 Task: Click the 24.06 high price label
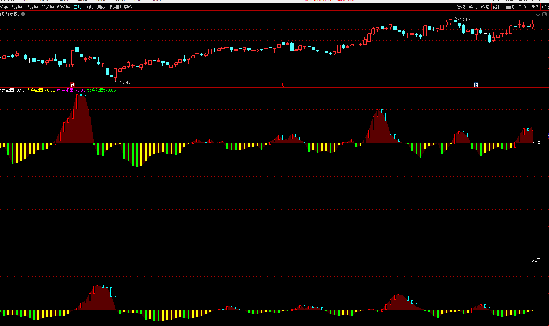tap(465, 20)
